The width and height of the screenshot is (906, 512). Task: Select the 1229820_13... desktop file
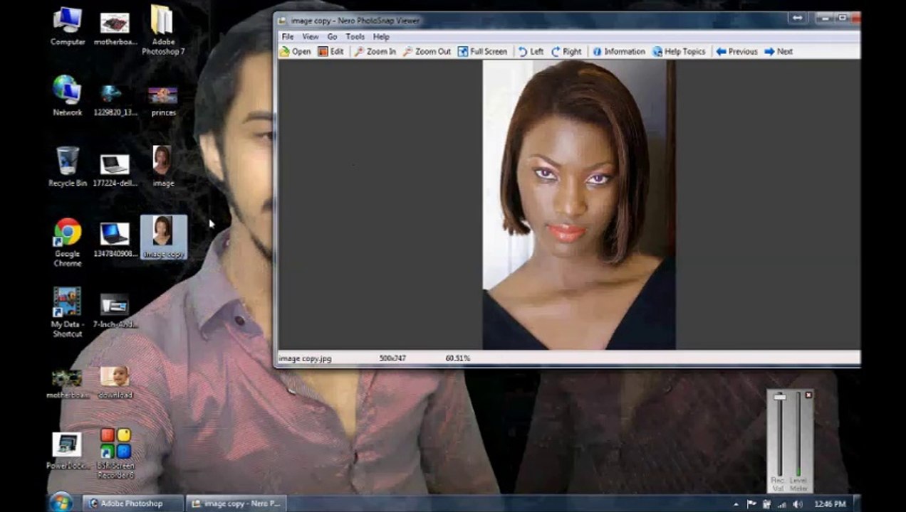click(x=115, y=100)
